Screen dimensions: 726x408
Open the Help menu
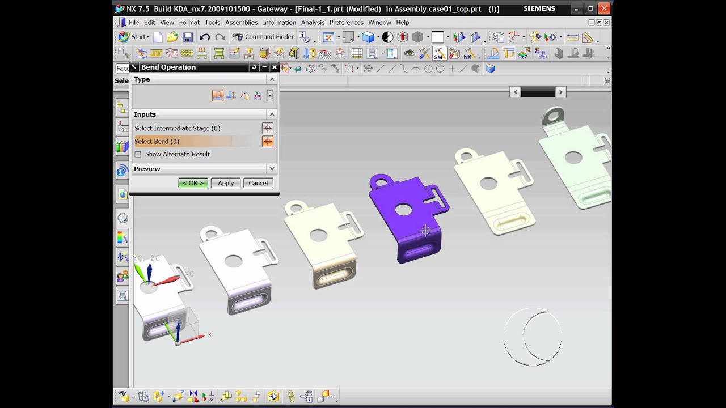coord(402,23)
